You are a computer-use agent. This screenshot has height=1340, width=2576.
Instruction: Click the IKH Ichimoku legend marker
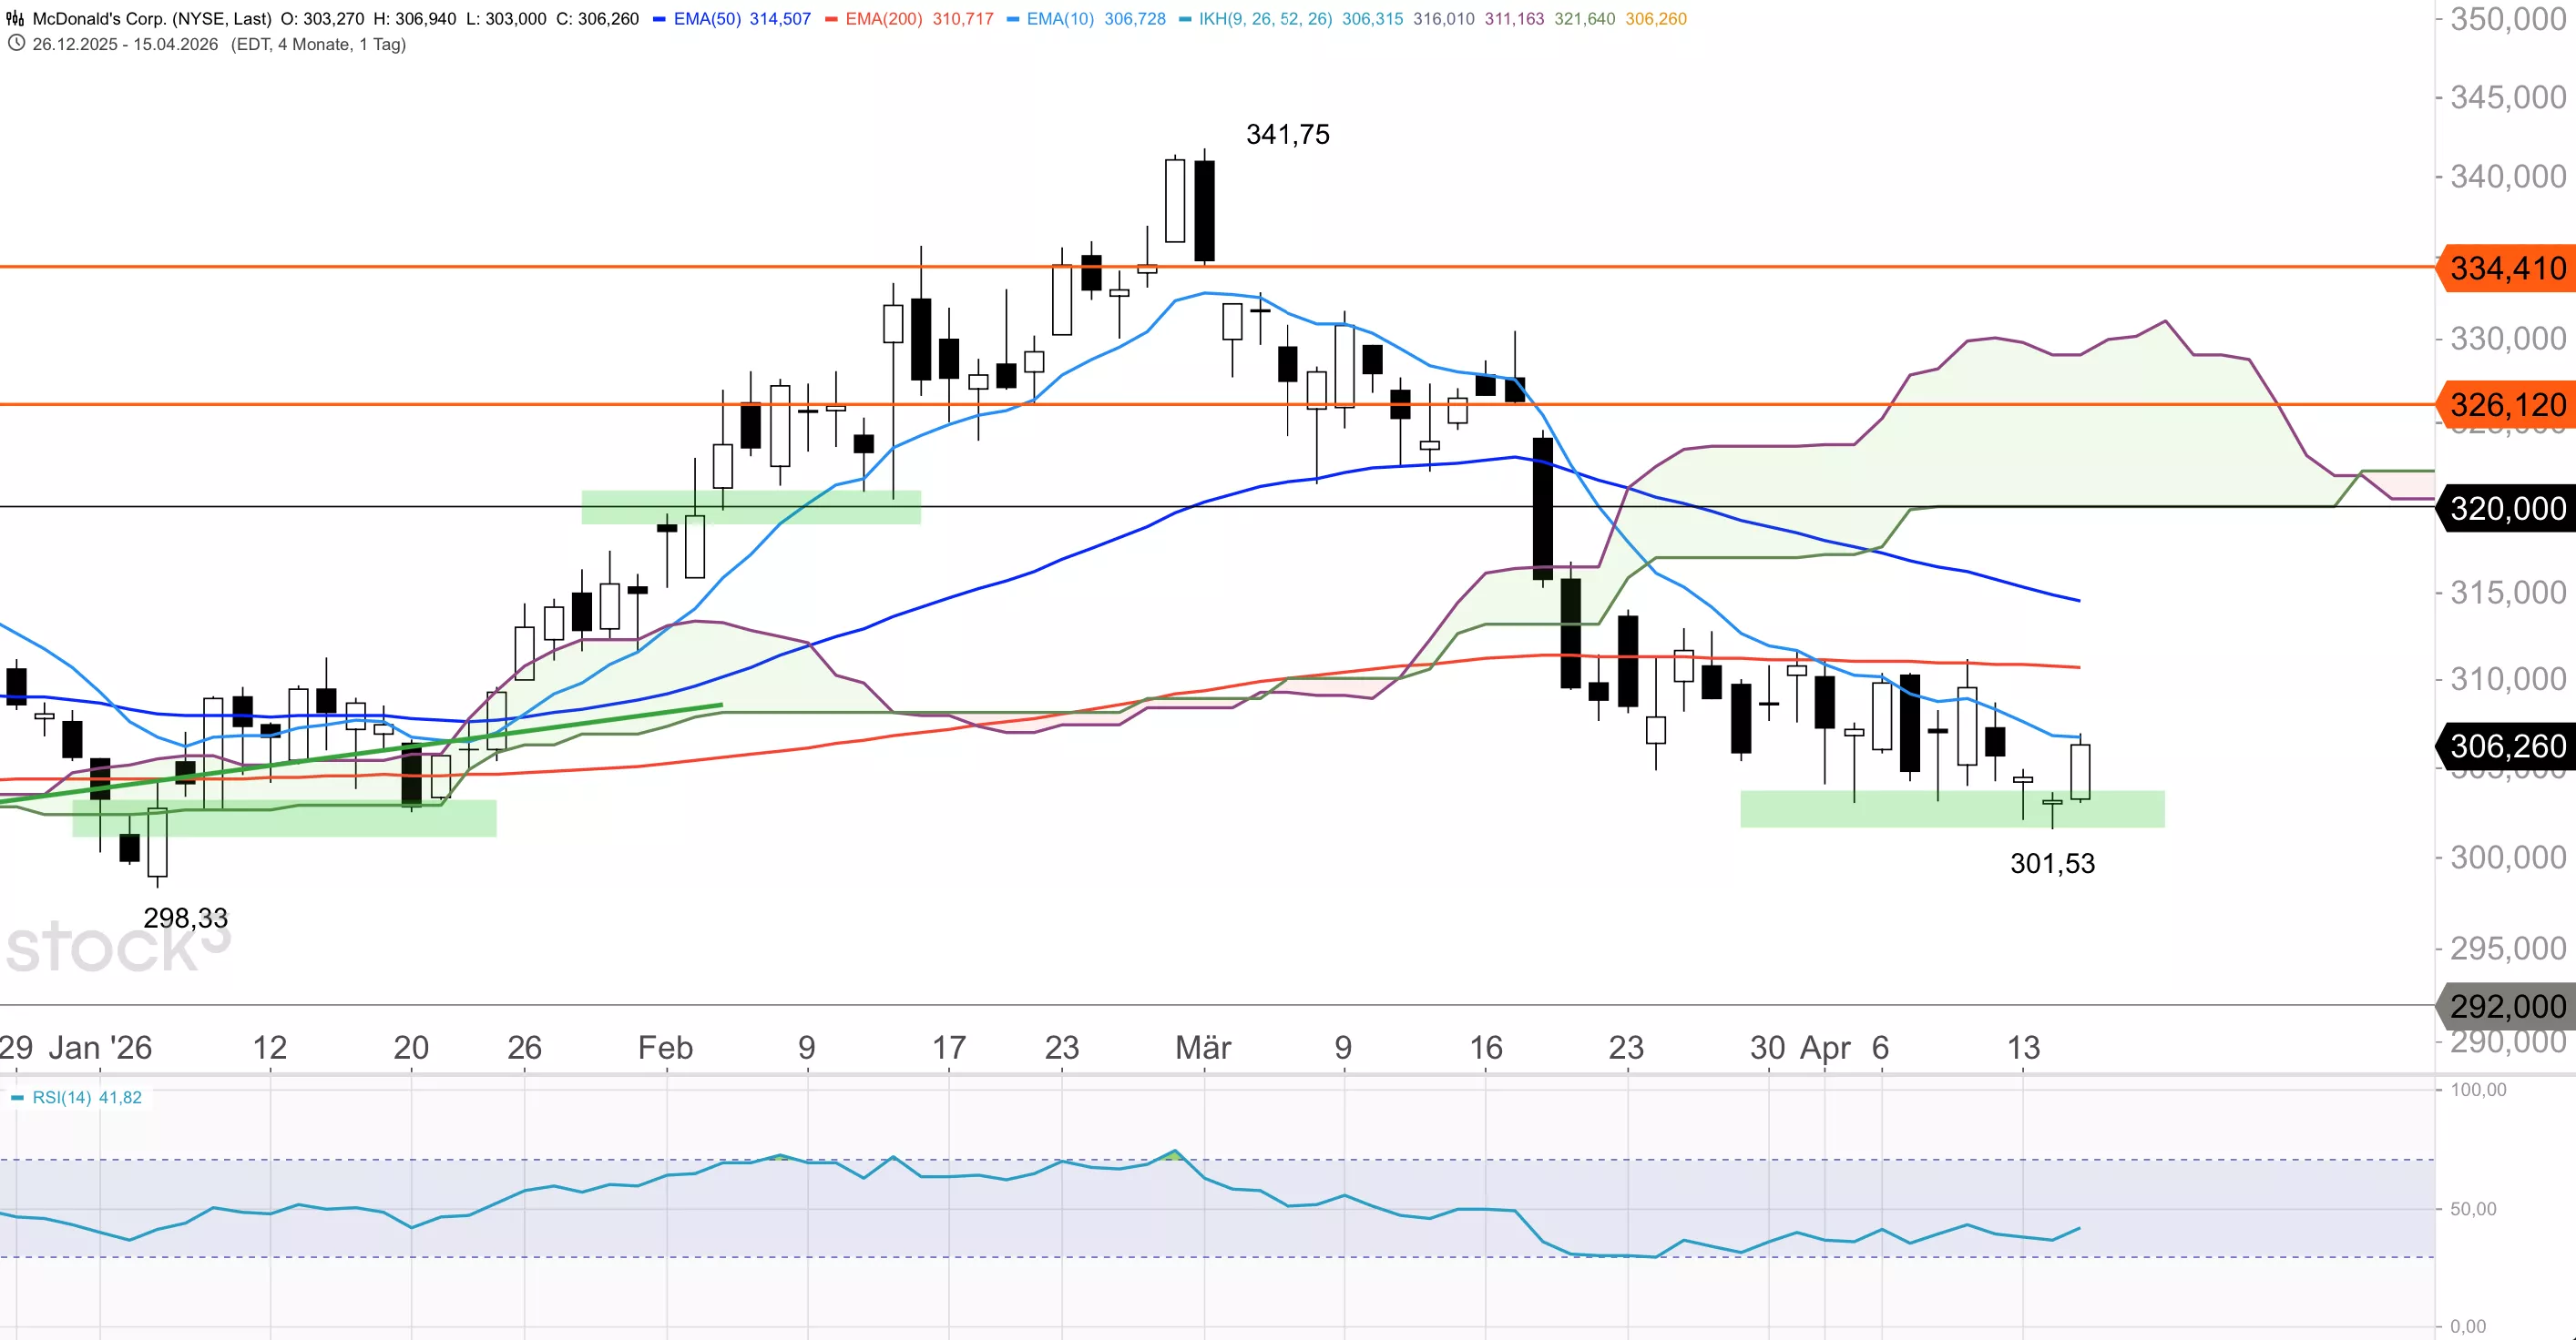(x=1185, y=19)
